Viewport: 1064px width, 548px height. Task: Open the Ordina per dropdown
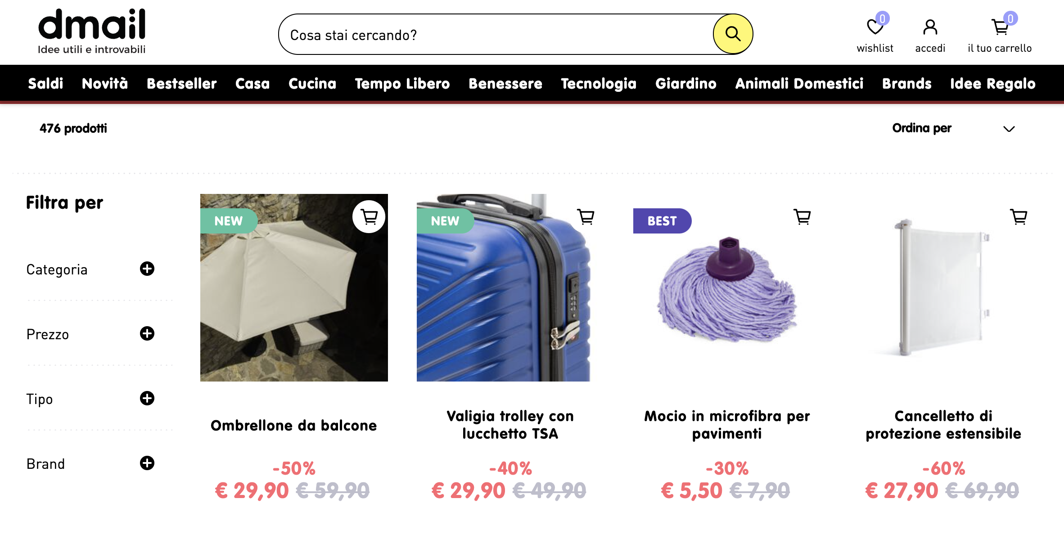pyautogui.click(x=953, y=128)
